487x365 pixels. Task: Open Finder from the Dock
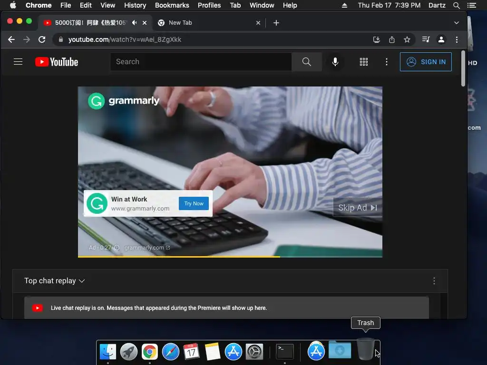(108, 352)
